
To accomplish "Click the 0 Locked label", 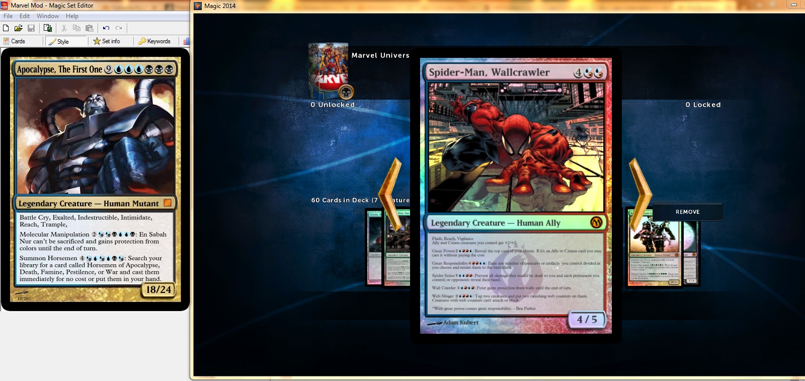I will 703,105.
